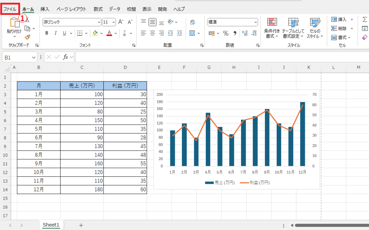This screenshot has height=230, width=369.
Task: Toggle italic formatting
Action: coord(55,33)
